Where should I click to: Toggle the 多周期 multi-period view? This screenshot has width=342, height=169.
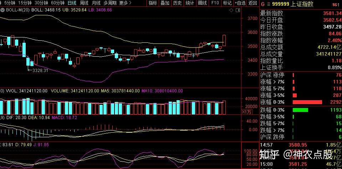110,3
